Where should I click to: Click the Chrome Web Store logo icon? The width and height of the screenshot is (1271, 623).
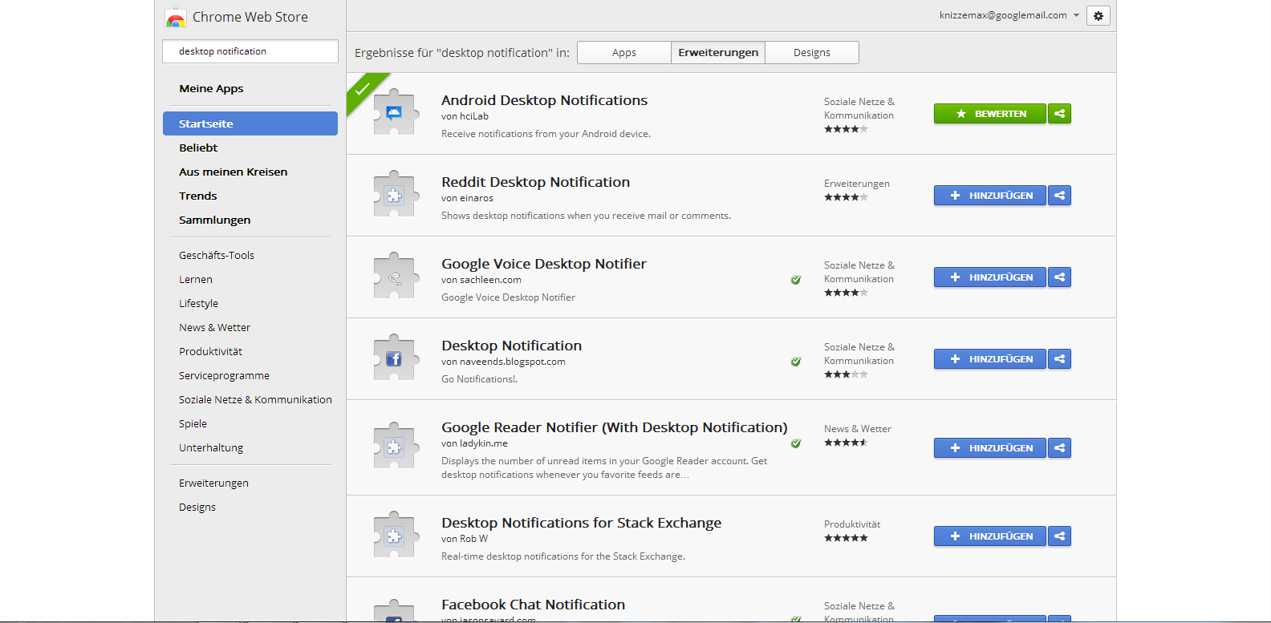175,17
